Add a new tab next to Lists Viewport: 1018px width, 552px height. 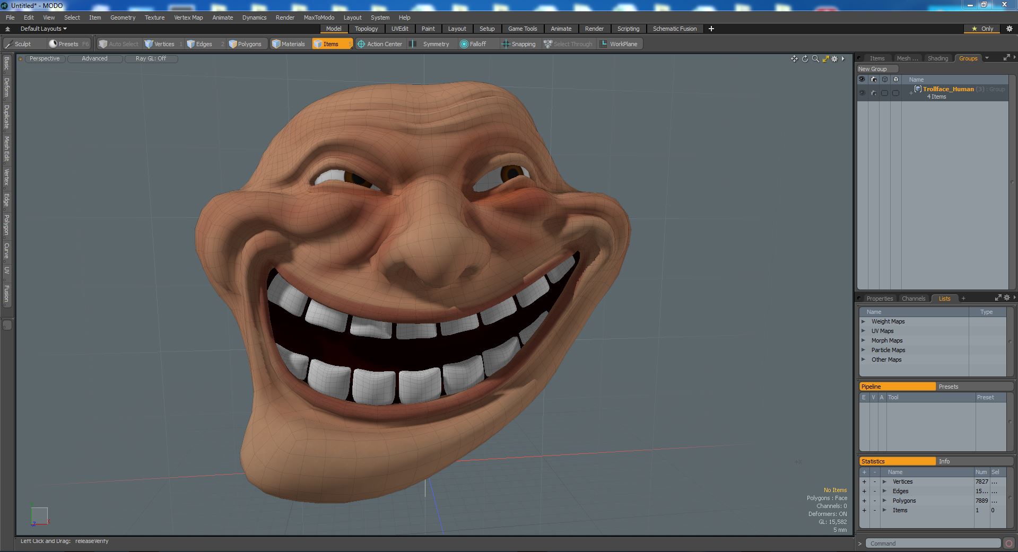(x=963, y=299)
